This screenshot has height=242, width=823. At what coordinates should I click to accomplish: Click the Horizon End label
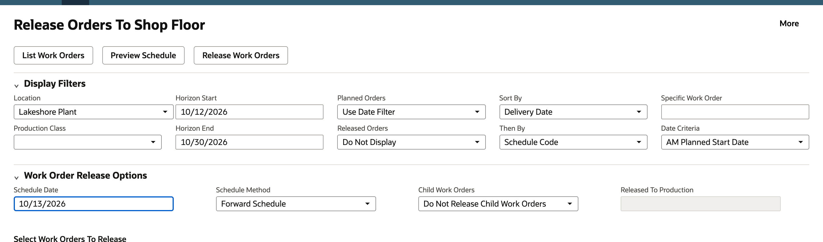point(195,128)
